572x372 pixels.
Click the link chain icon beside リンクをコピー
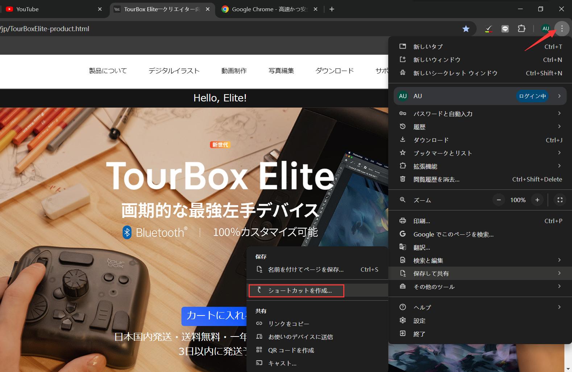pos(259,323)
